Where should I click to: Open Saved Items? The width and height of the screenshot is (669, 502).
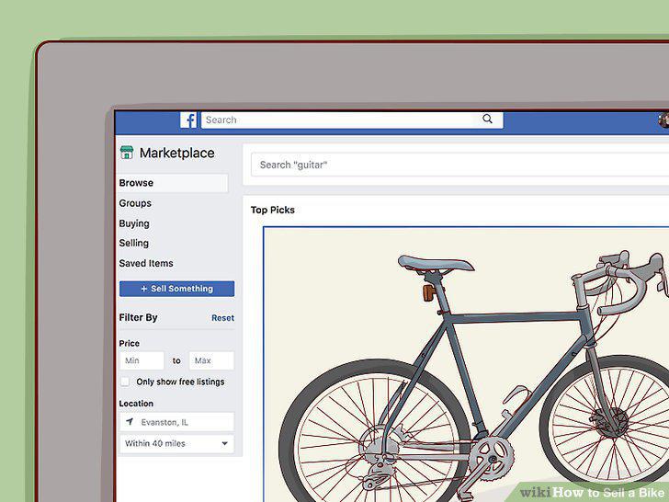[x=146, y=263]
